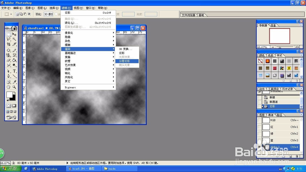Select the Magic Wand tool

point(14,39)
